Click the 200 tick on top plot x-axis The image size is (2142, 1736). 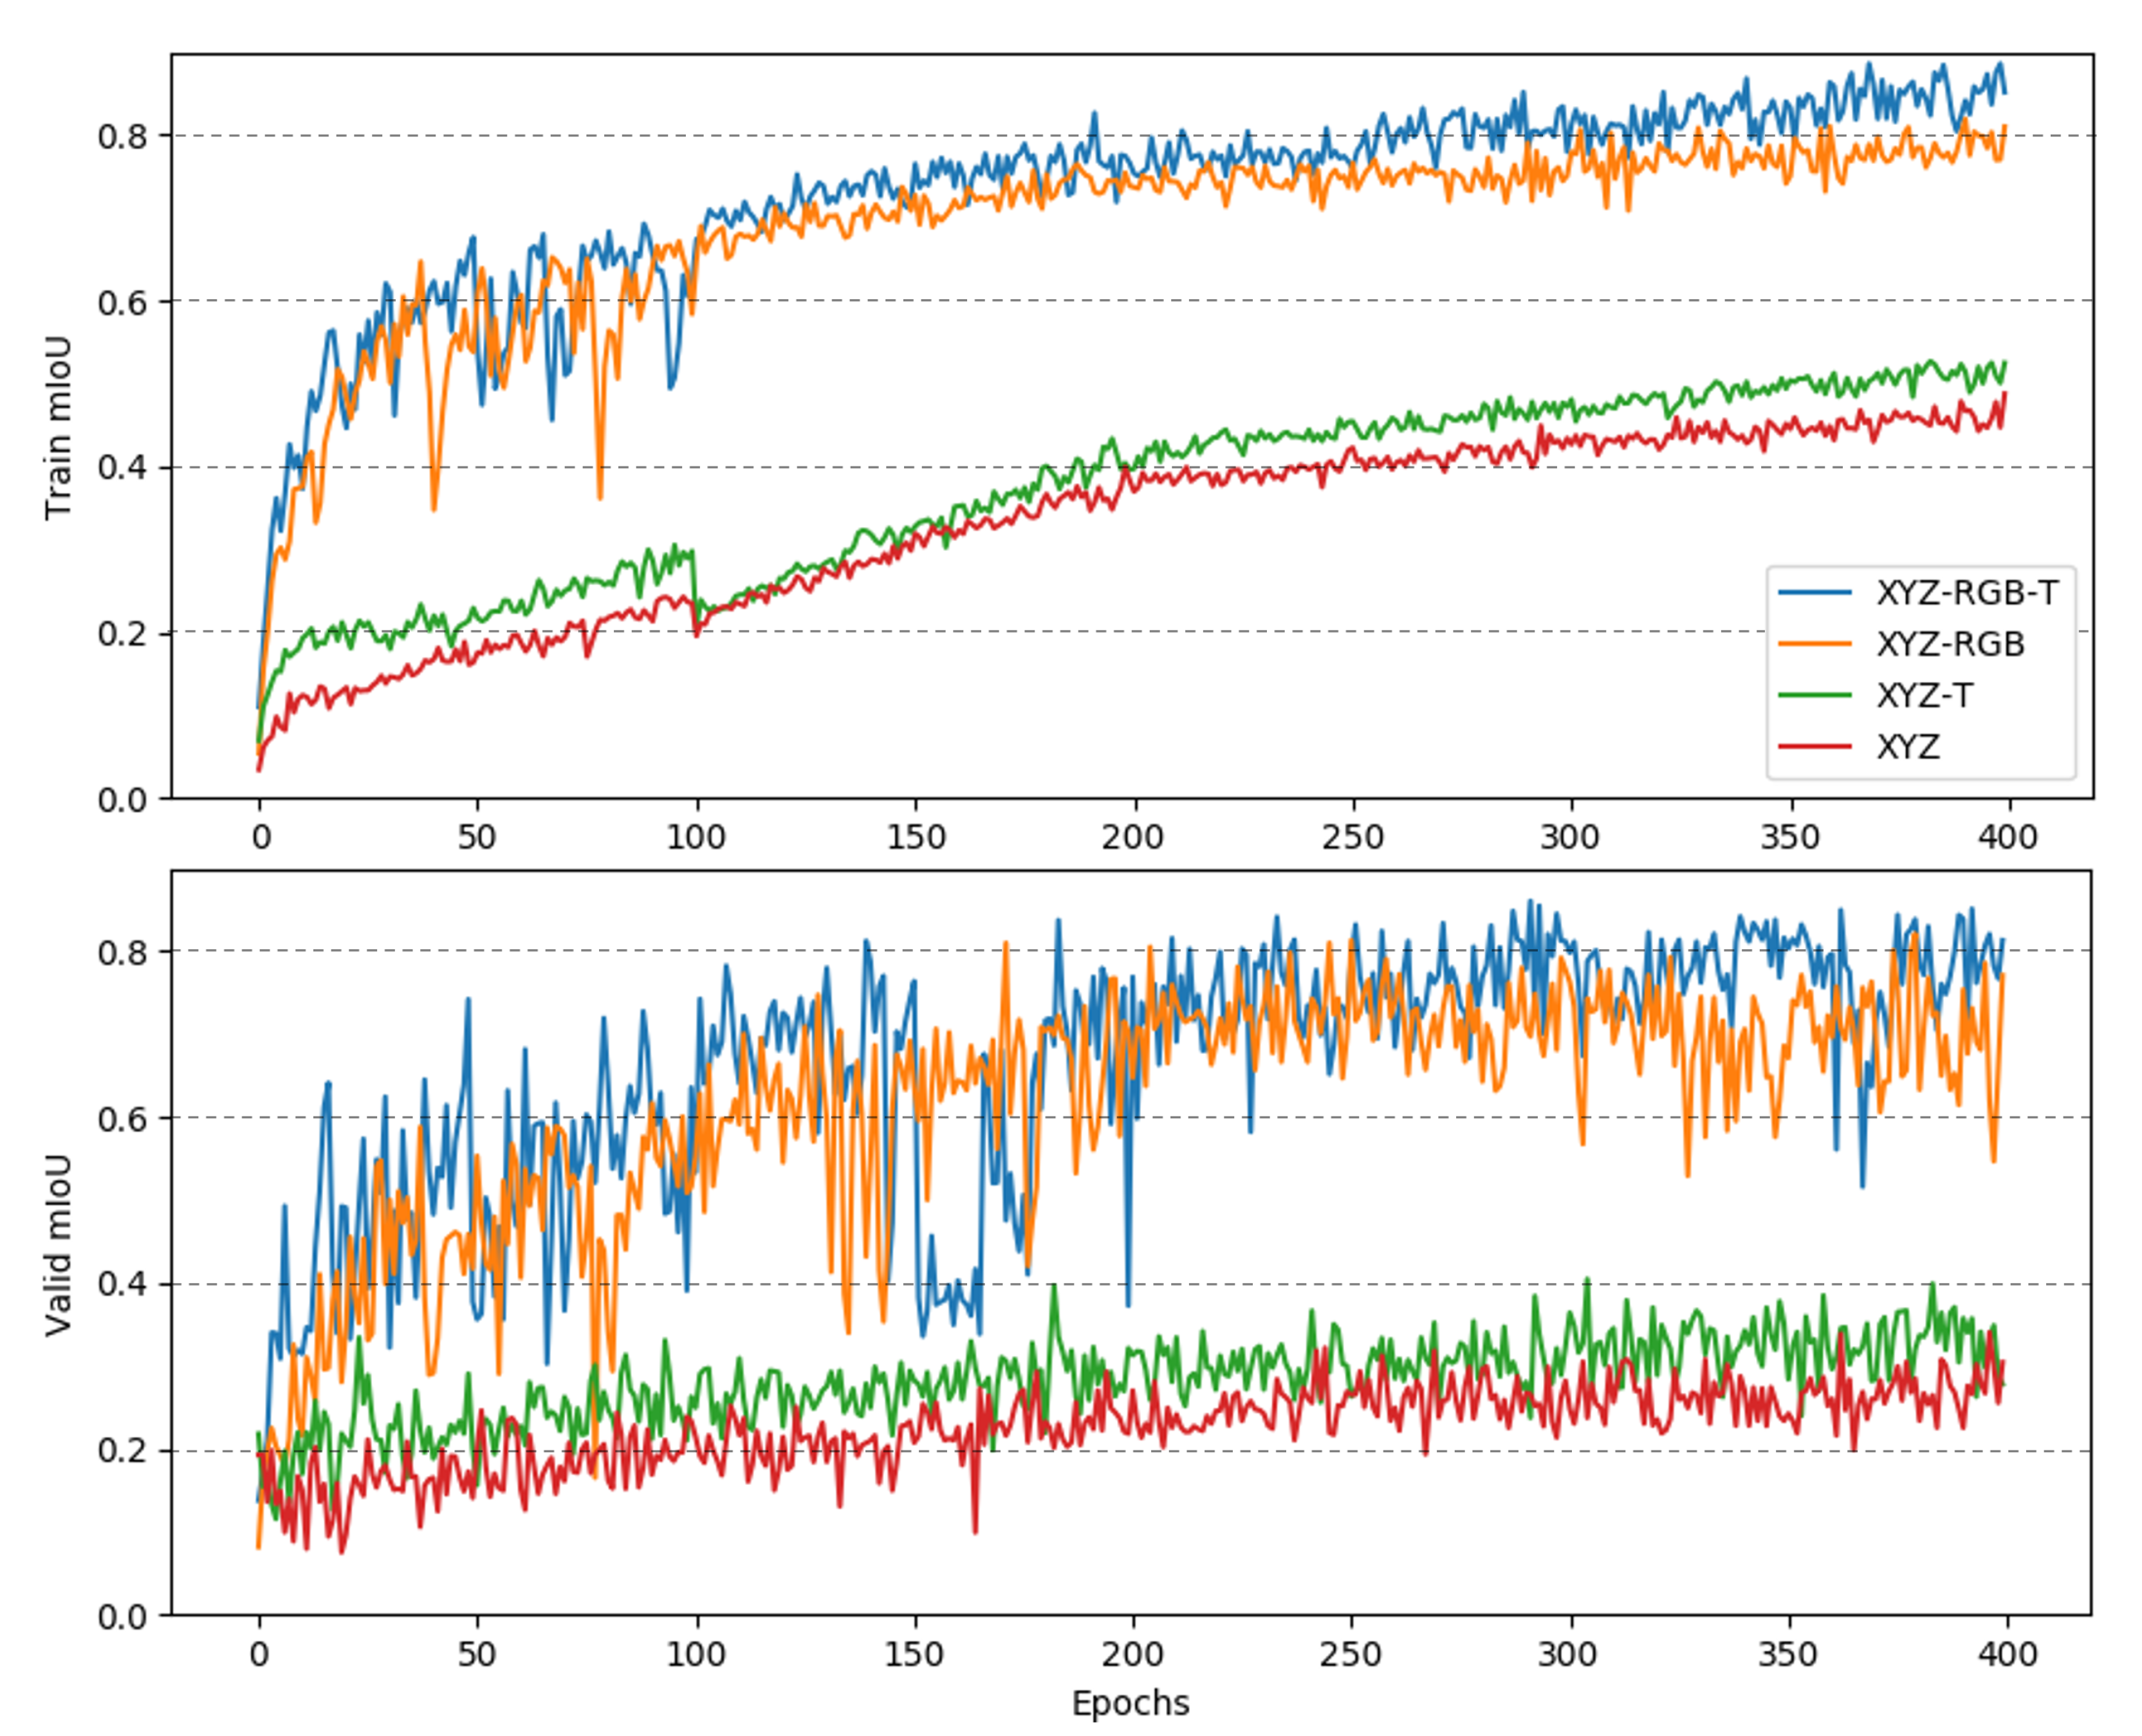coord(1133,836)
